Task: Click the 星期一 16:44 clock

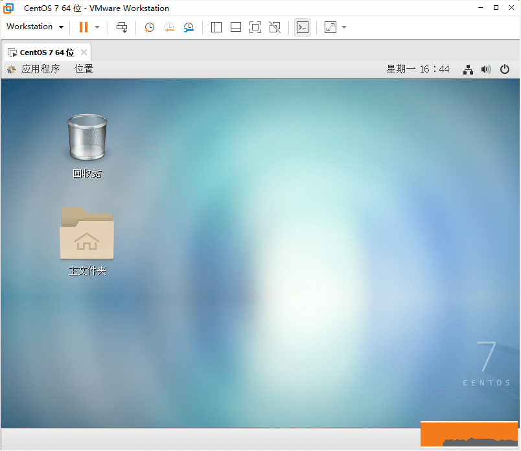Action: 418,69
